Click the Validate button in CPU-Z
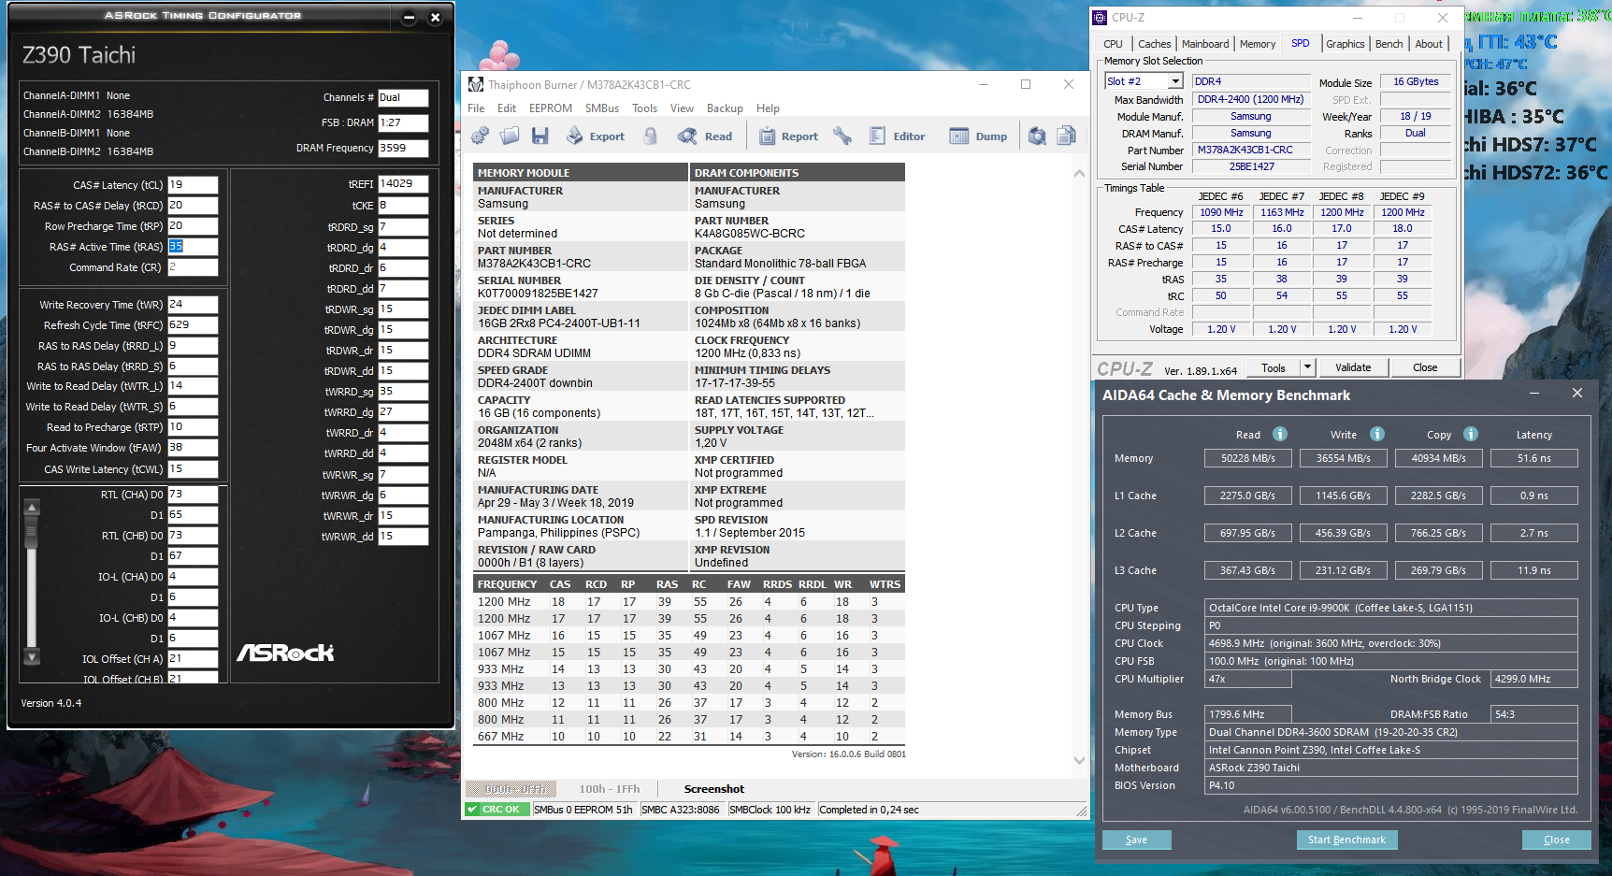1612x876 pixels. coord(1352,367)
